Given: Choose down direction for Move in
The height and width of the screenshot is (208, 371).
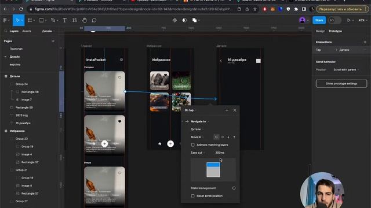Looking at the screenshot, I should click(228, 137).
